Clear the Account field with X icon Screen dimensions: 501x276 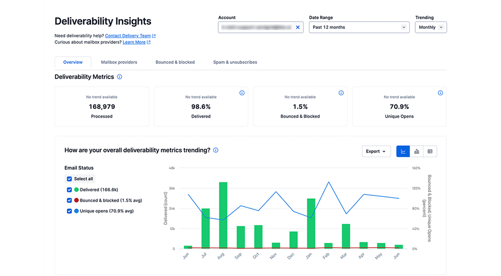click(298, 27)
